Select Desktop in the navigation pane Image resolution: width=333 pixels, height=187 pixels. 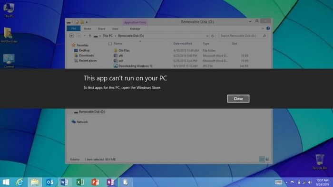click(x=82, y=50)
